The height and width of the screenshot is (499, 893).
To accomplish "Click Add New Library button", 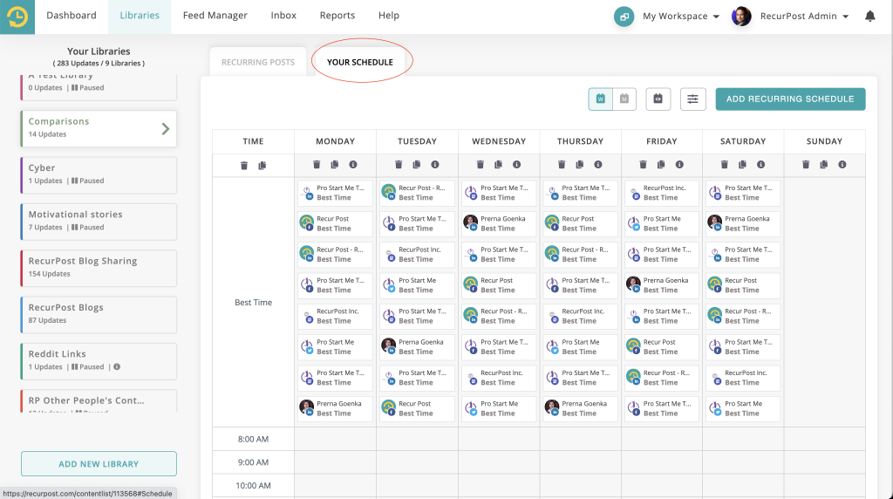I will tap(99, 464).
